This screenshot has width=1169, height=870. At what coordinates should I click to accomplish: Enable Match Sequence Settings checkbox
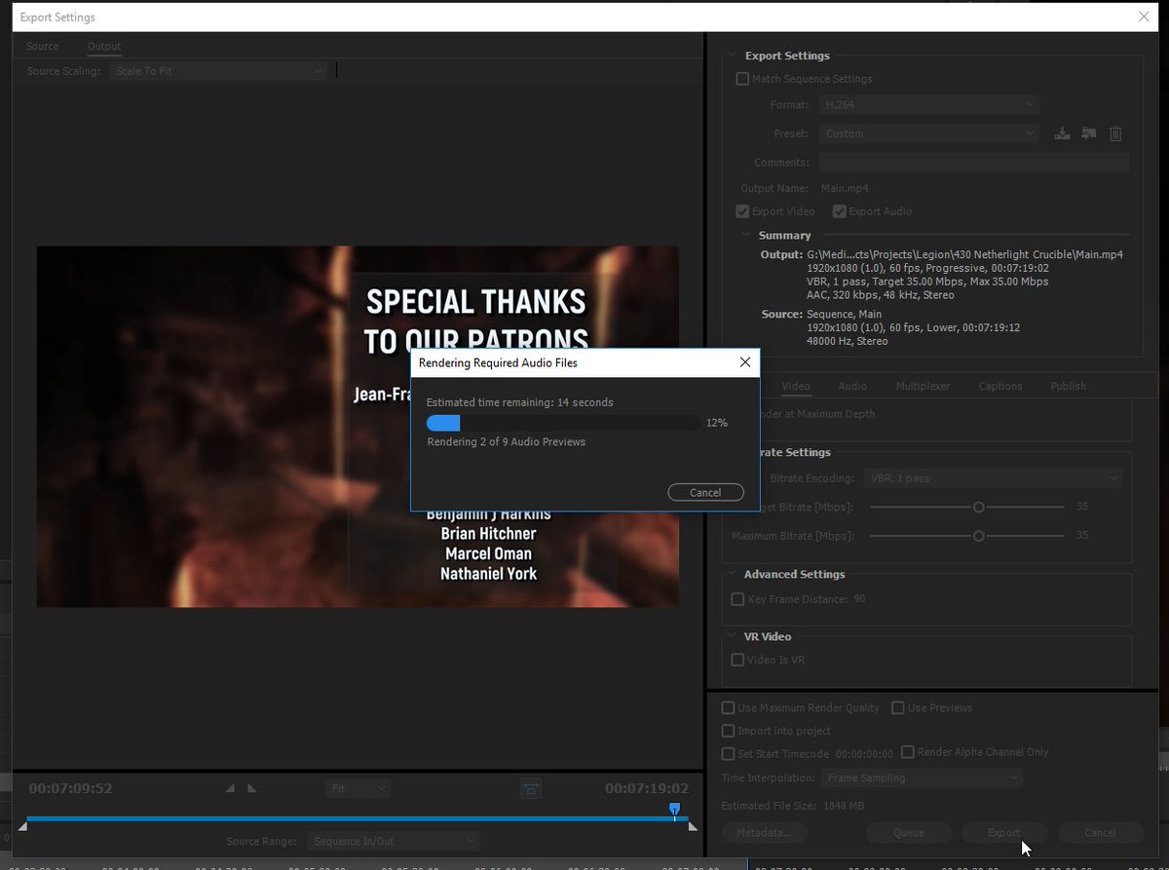click(742, 79)
